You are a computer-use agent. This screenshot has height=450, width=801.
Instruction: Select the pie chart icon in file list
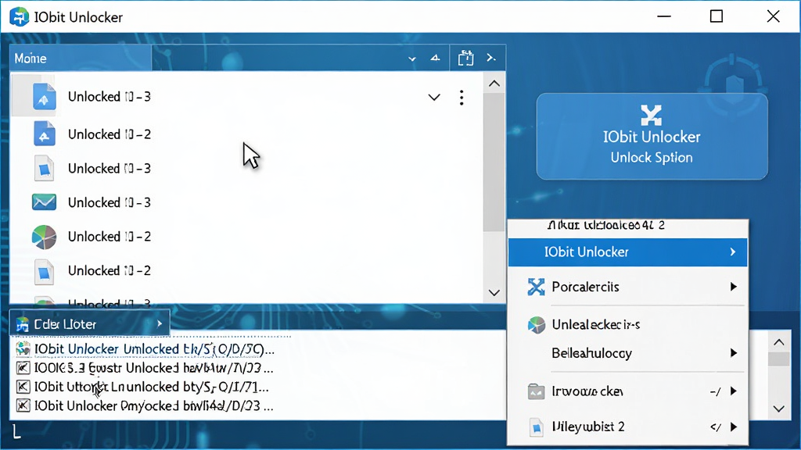44,237
